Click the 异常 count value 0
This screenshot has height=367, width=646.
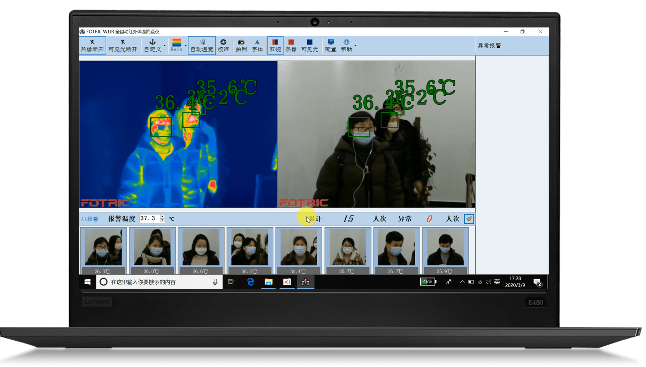pos(429,219)
